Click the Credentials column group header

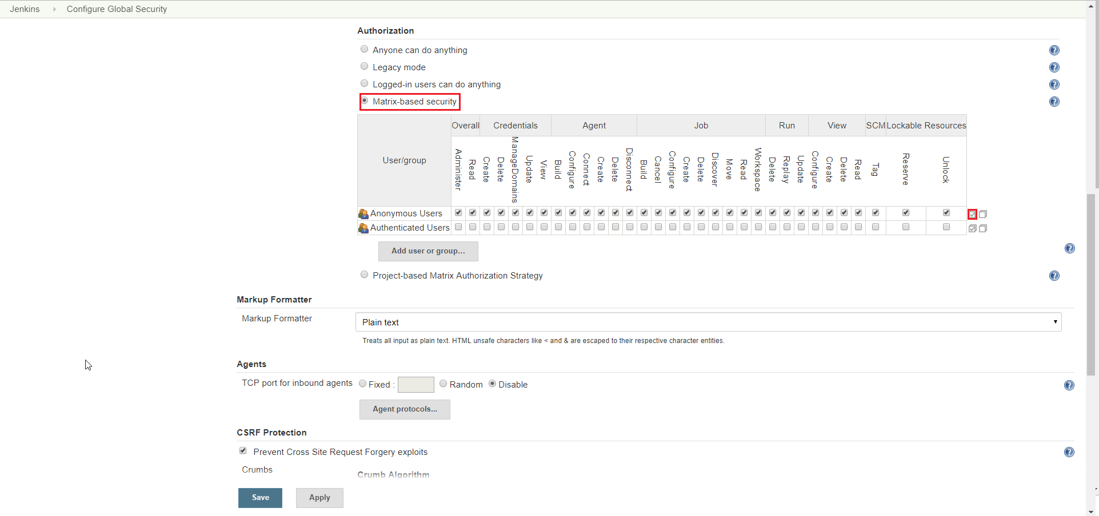click(x=515, y=126)
